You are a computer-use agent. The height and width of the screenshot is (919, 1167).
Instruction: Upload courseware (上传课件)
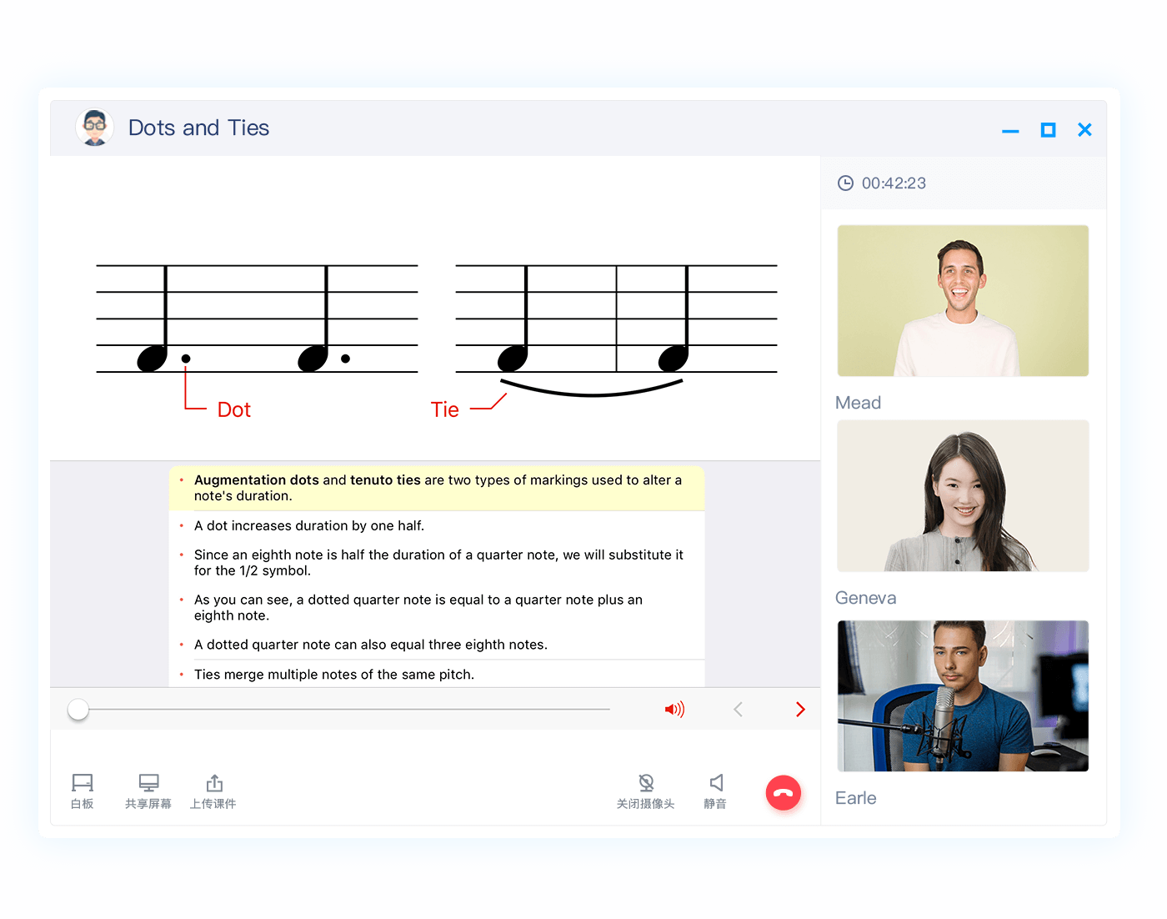pos(213,791)
